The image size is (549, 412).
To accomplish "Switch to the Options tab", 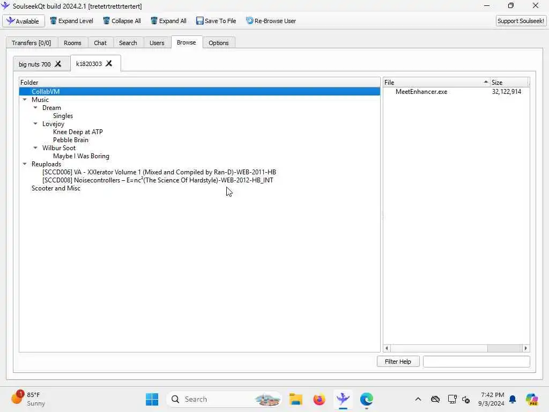I will tap(219, 43).
